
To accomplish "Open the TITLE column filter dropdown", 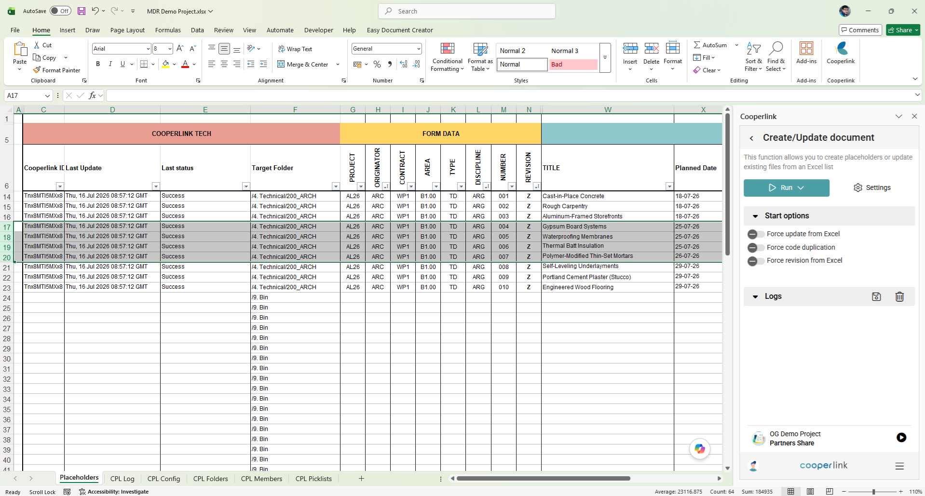I will pyautogui.click(x=669, y=186).
